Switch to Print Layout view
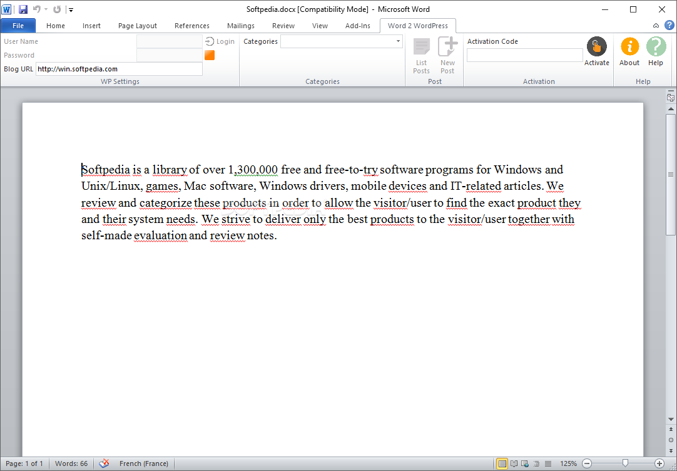The width and height of the screenshot is (677, 471). (502, 463)
